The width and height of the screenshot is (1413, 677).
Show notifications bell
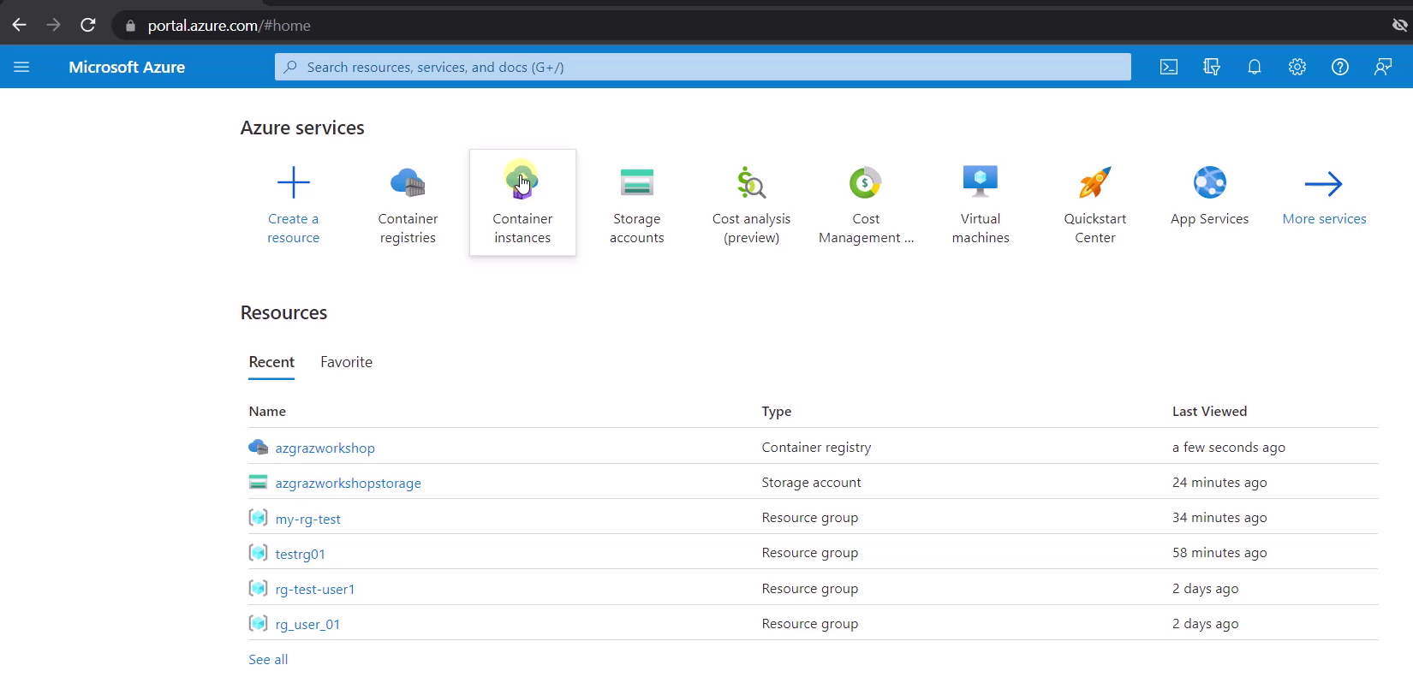pyautogui.click(x=1255, y=67)
